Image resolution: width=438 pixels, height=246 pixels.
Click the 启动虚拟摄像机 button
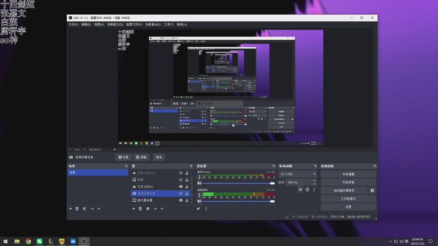[x=344, y=190]
